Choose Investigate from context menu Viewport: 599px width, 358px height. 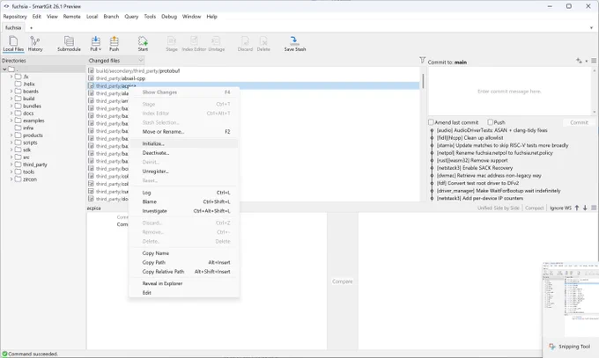(184, 211)
